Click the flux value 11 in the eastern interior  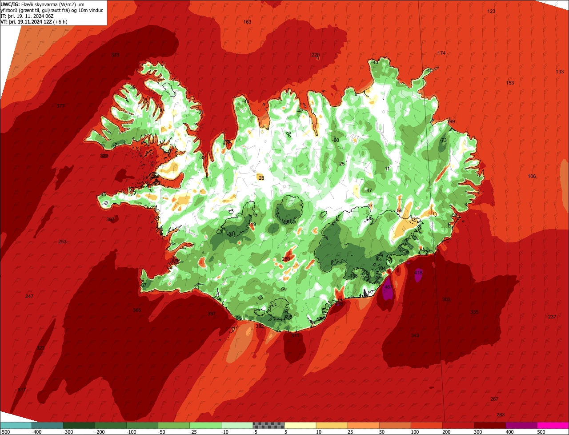coord(387,169)
